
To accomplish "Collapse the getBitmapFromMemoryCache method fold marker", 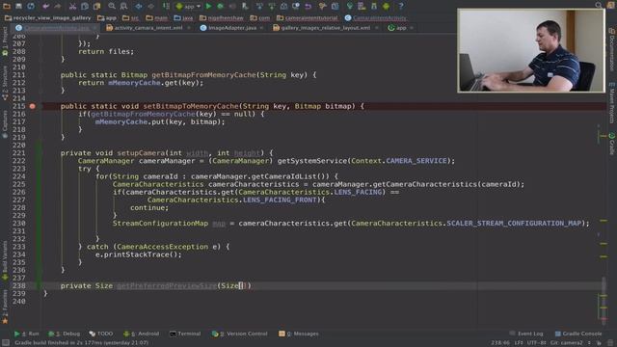I will click(x=40, y=75).
